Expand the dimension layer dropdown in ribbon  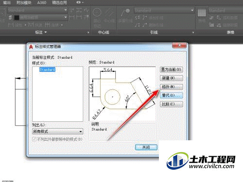(x=65, y=17)
